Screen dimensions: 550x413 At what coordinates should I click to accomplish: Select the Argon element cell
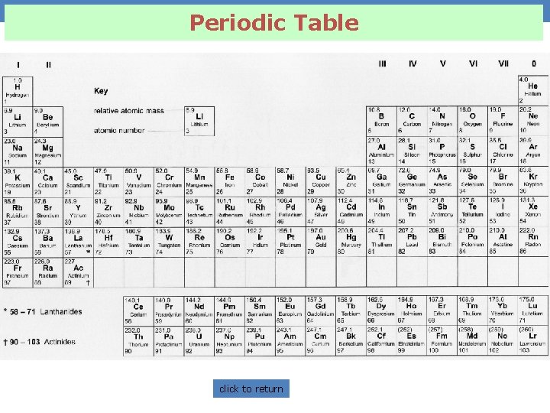pyautogui.click(x=533, y=151)
